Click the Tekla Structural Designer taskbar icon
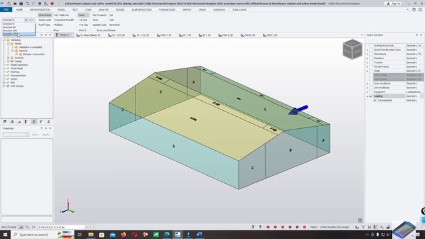This screenshot has width=425, height=239. [177, 234]
